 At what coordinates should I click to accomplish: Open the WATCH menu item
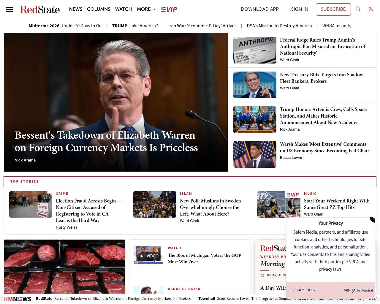[123, 9]
